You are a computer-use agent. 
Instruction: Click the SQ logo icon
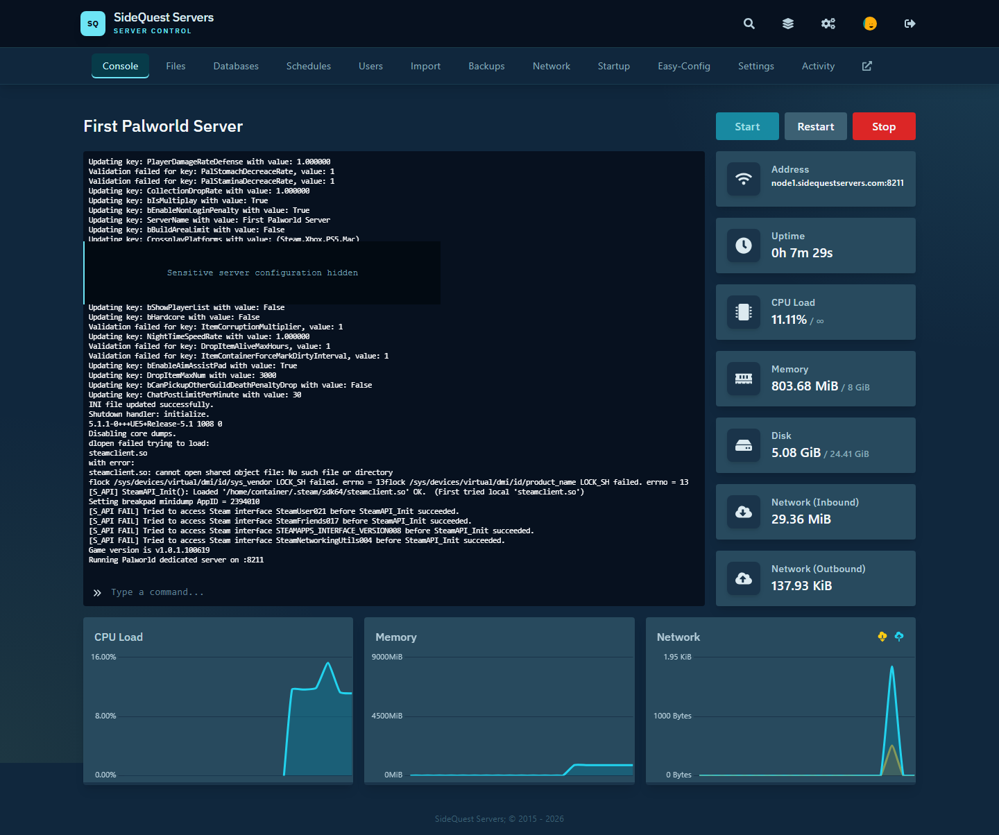(93, 24)
